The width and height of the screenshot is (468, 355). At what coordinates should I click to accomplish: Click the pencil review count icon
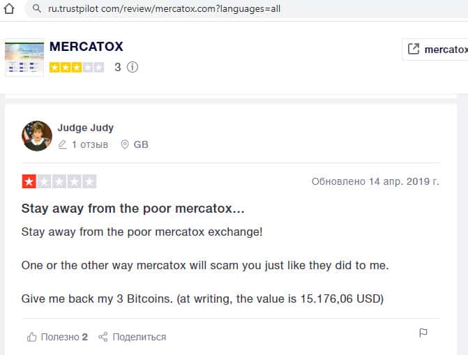(63, 144)
